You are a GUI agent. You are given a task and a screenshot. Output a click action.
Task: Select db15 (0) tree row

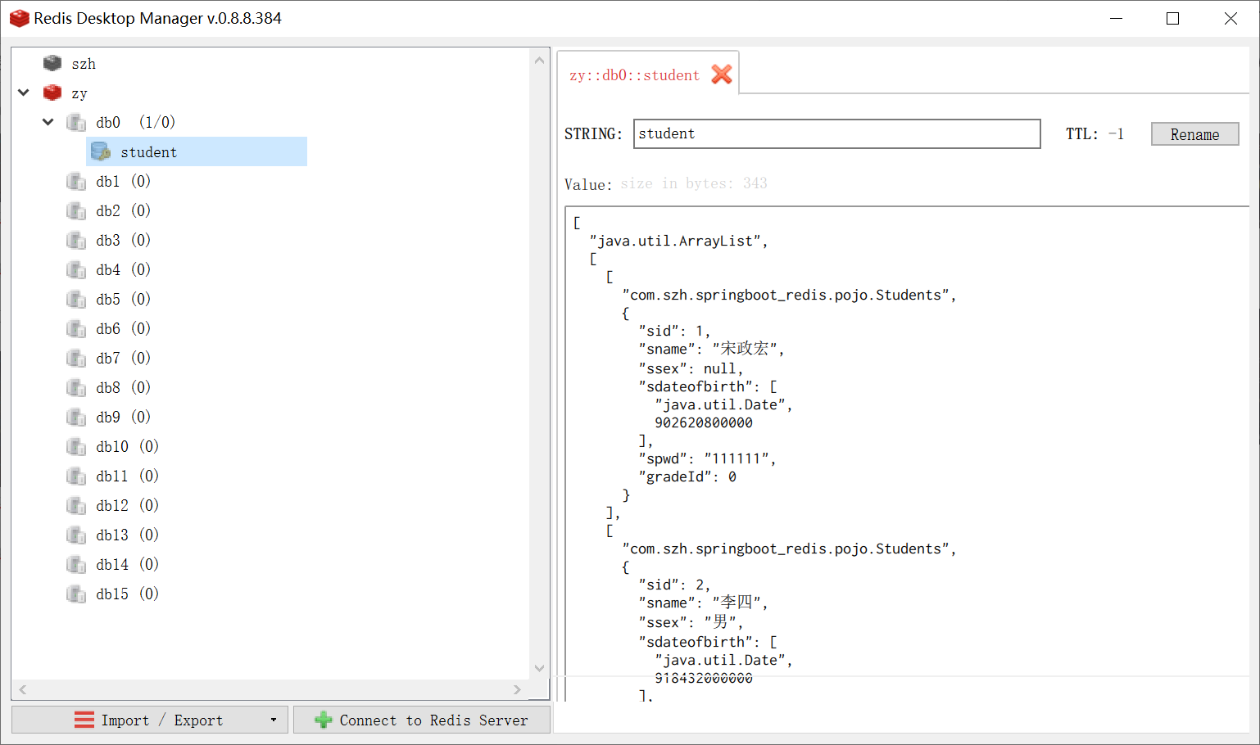point(127,594)
